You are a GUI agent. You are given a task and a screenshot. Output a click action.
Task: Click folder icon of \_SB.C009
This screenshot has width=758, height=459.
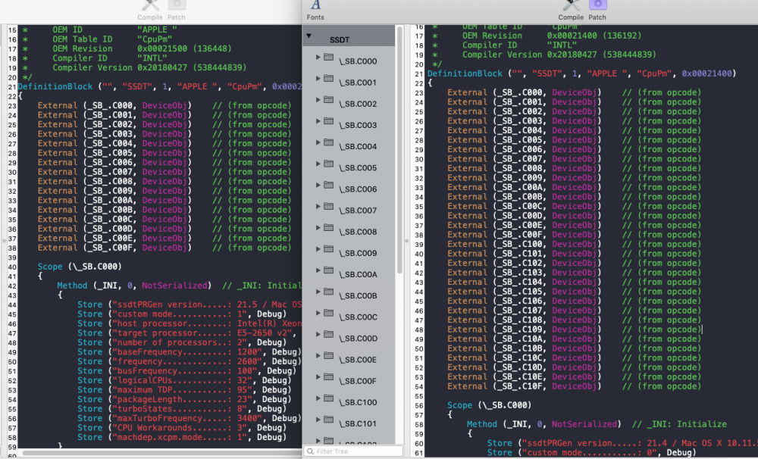329,249
